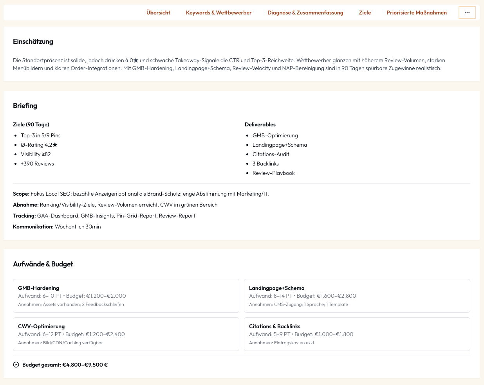Navigate to Priorisierte Maßnahmen
484x385 pixels.
pos(417,13)
